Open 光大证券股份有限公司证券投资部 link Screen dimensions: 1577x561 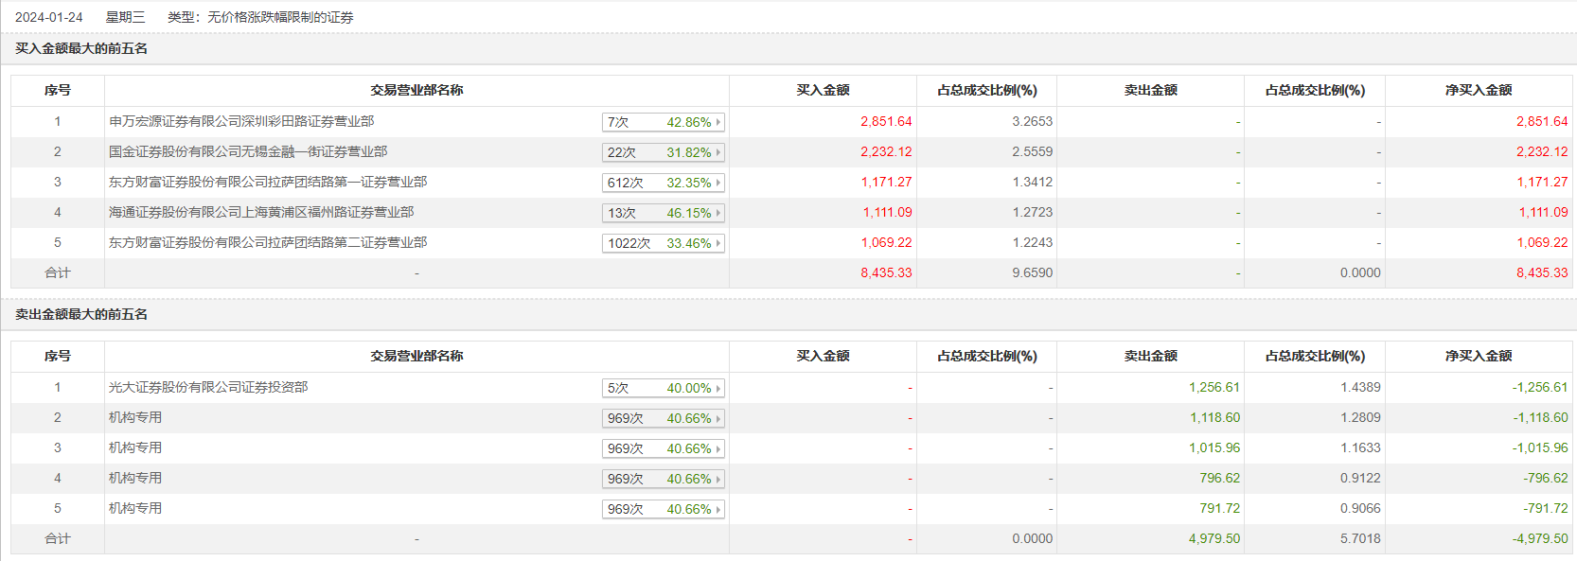click(x=208, y=387)
